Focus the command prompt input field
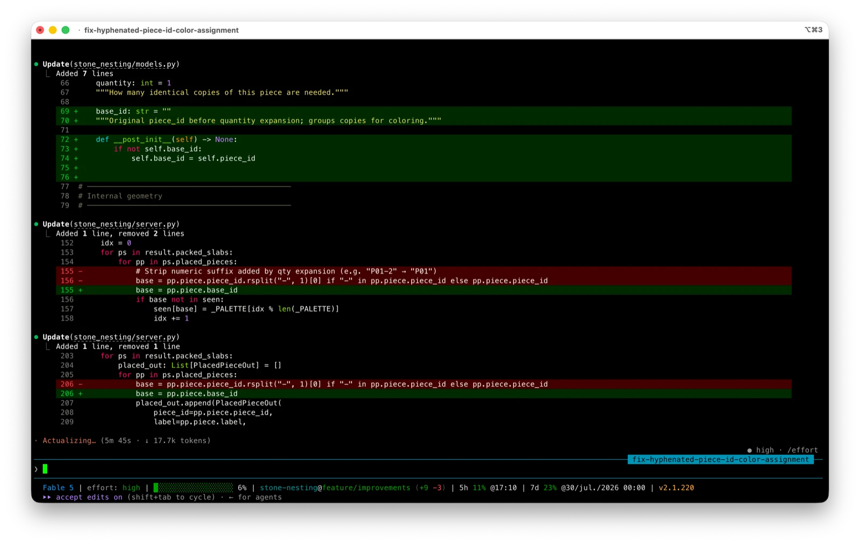Image resolution: width=860 pixels, height=544 pixels. point(427,469)
